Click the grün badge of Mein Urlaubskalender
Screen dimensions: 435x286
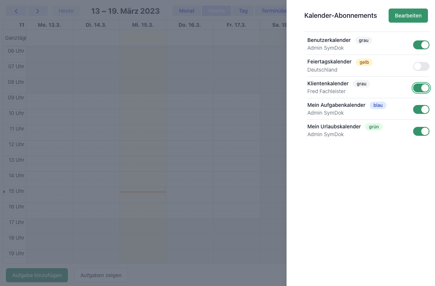point(374,127)
